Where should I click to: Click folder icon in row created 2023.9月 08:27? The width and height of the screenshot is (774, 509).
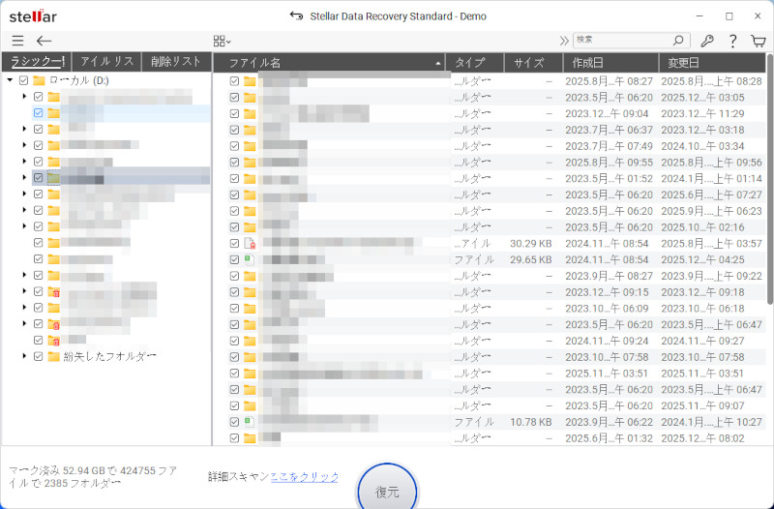click(x=250, y=276)
